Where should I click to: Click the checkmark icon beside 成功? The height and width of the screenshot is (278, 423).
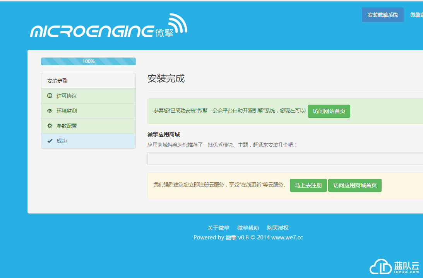(x=50, y=141)
